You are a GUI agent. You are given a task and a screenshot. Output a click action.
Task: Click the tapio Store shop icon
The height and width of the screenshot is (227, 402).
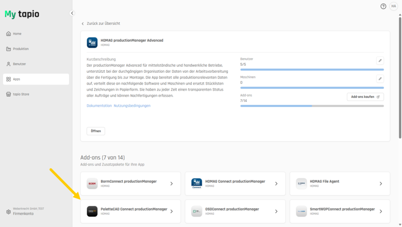(9, 94)
